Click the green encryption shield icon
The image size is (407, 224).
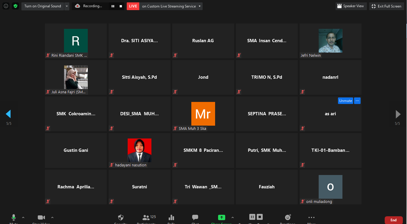coord(15,6)
